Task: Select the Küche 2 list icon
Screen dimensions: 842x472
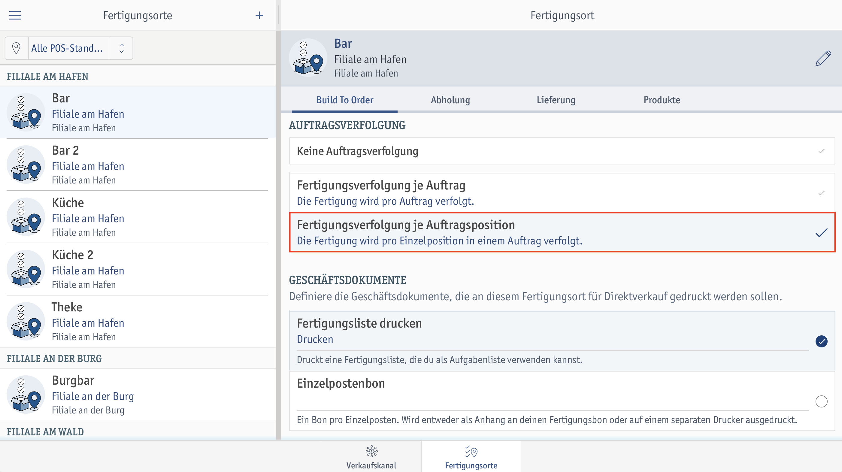Action: pos(26,269)
